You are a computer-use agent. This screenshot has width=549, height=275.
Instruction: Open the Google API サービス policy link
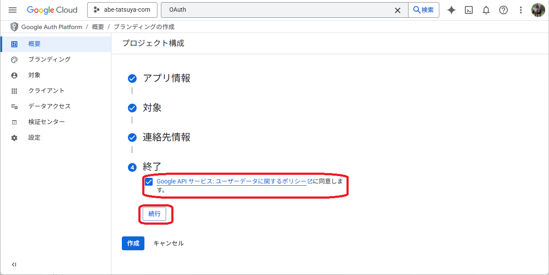click(231, 181)
